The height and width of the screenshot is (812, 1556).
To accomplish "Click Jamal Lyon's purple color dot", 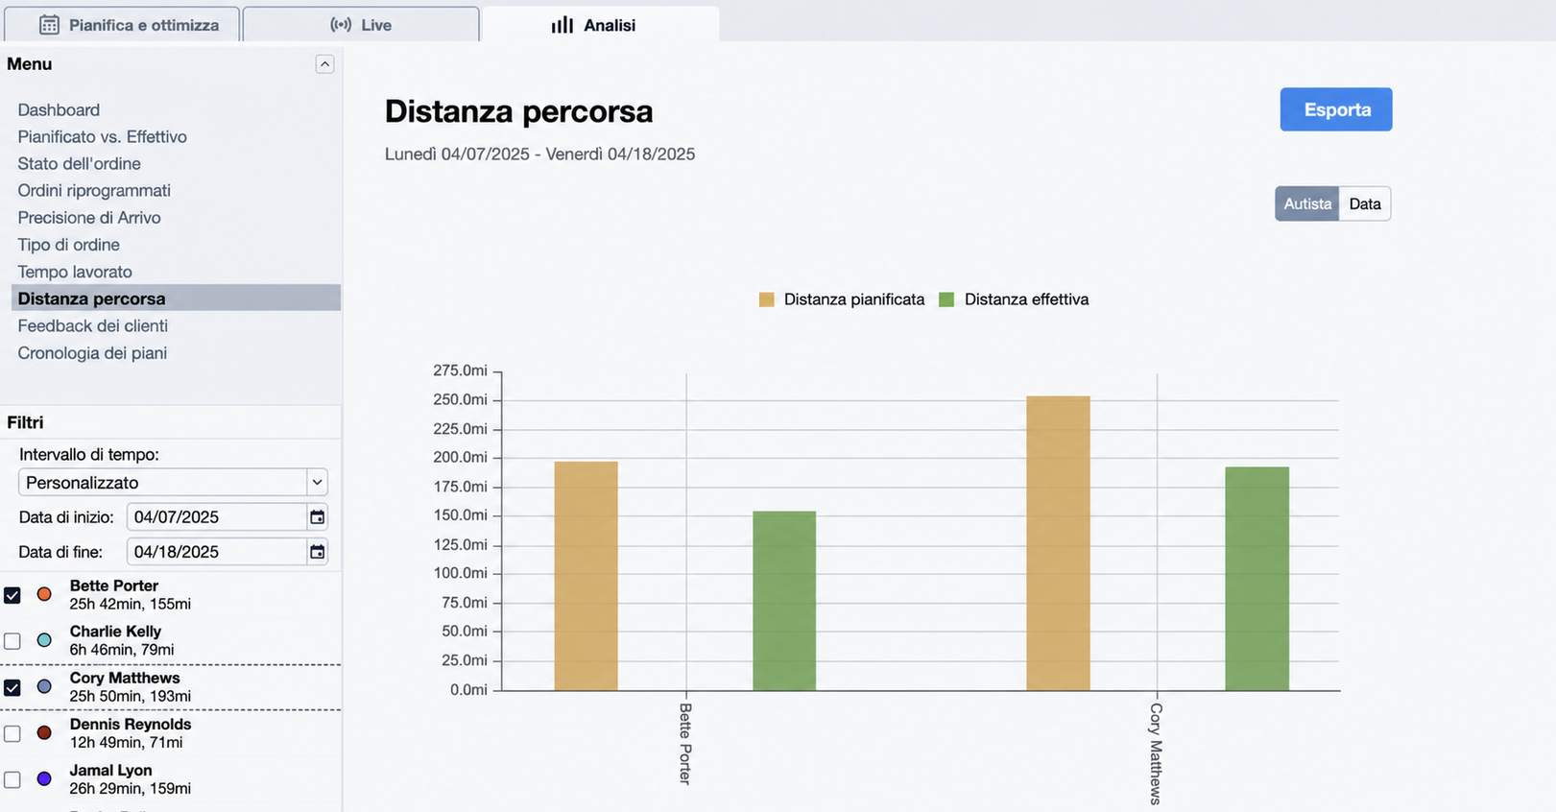I will 44,779.
